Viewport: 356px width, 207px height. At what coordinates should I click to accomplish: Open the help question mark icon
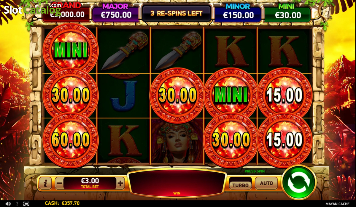(17, 203)
